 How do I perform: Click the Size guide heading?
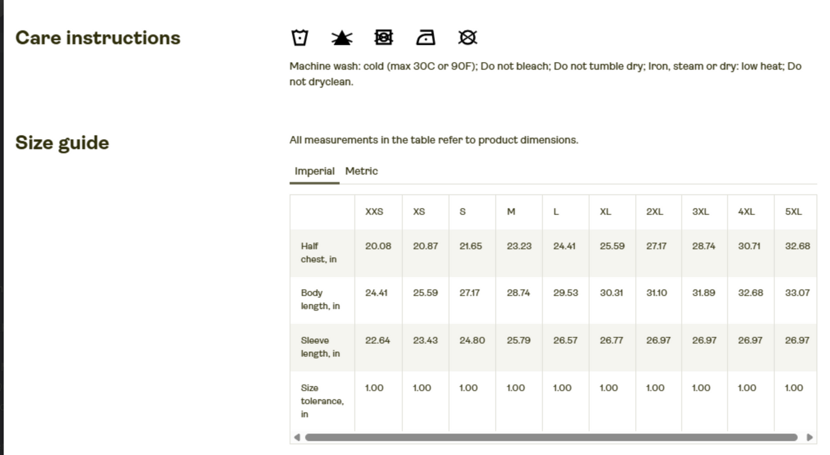coord(62,142)
